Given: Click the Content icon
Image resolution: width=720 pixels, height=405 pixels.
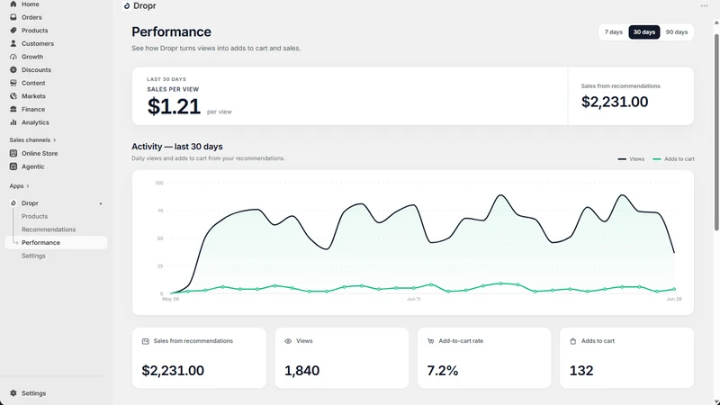Looking at the screenshot, I should [x=13, y=83].
